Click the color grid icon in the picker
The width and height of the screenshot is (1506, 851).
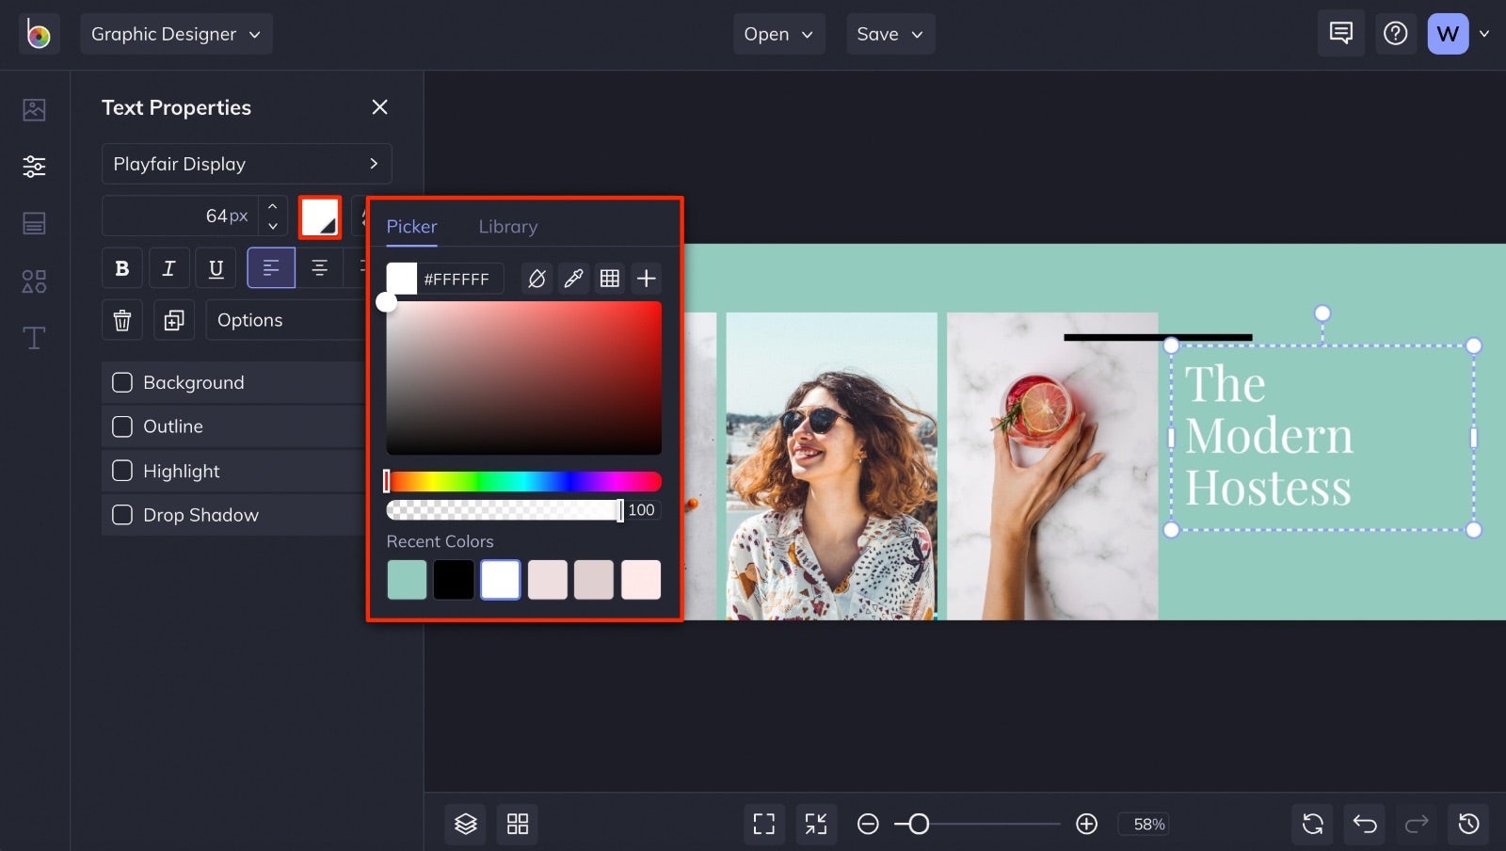pos(610,278)
